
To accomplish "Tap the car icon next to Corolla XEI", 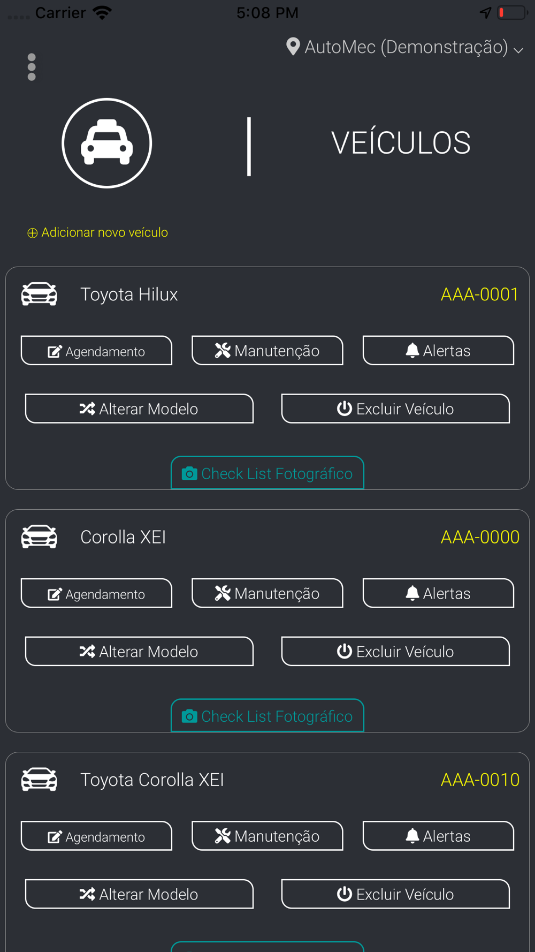I will (39, 537).
